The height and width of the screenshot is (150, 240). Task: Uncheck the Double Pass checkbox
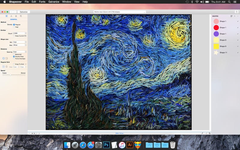pyautogui.click(x=14, y=56)
